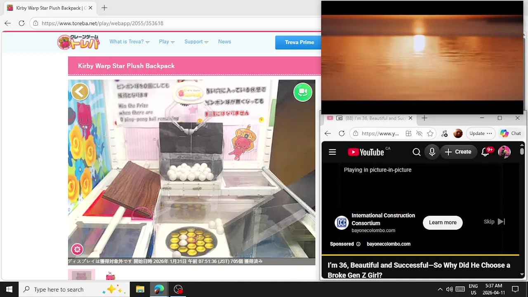Select the second prize thumbnail with pink character

[111, 276]
